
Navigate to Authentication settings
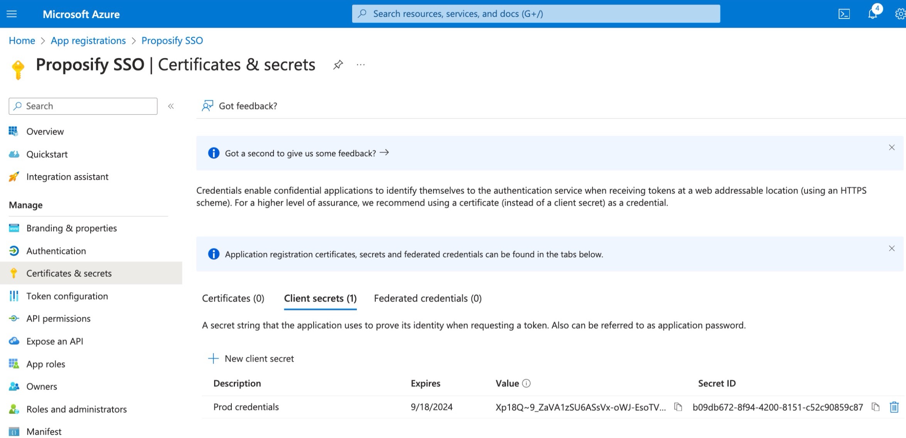pos(56,251)
